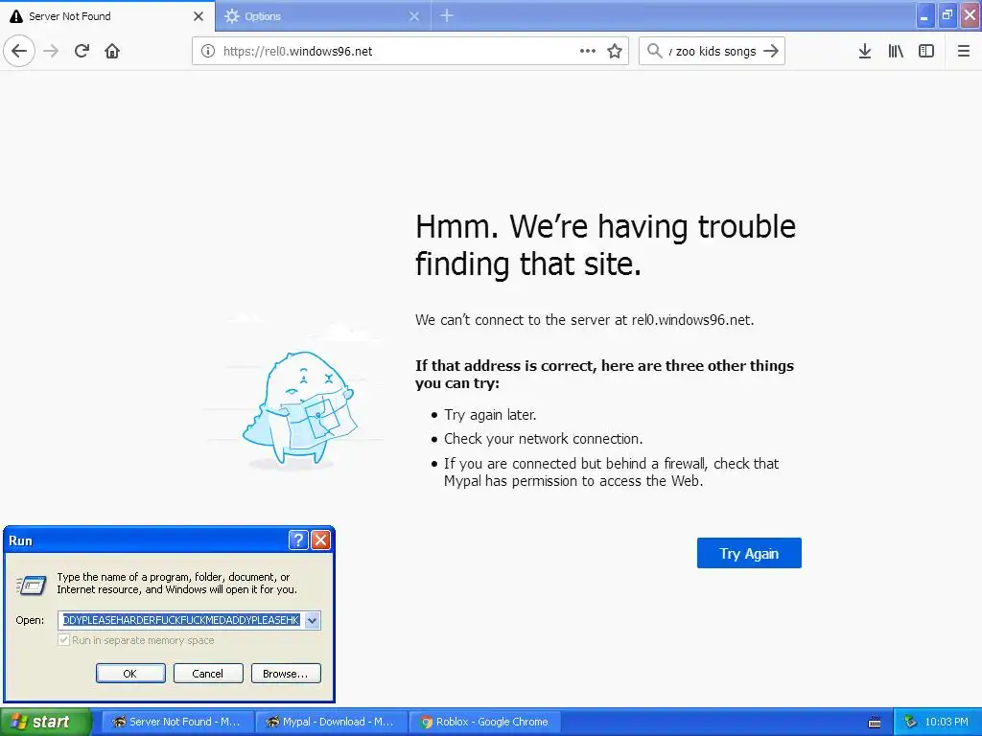The width and height of the screenshot is (982, 736).
Task: Click the Open text field in Run
Action: coord(181,620)
